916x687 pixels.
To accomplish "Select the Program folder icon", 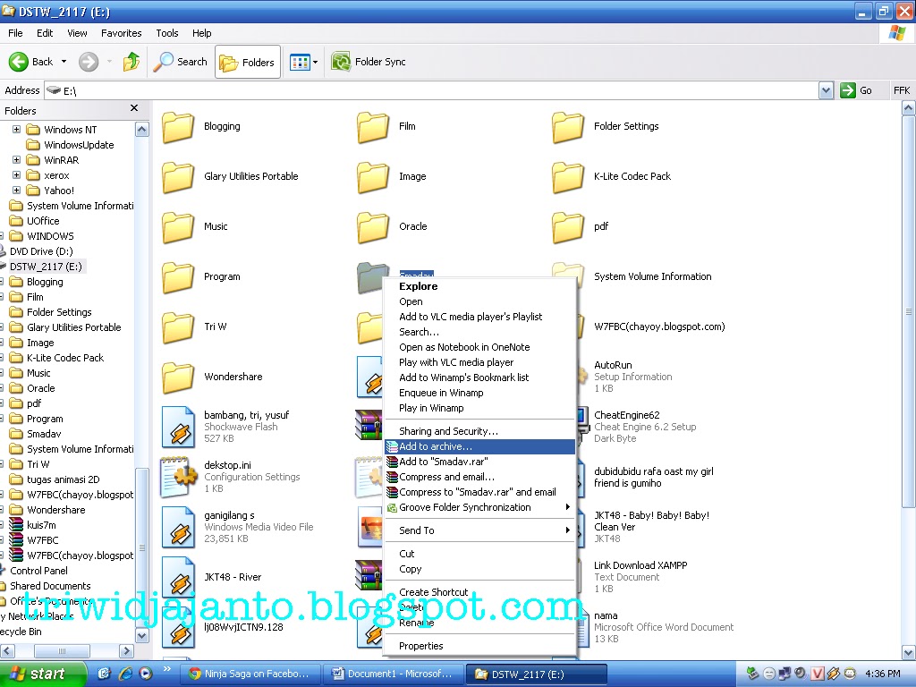I will (178, 277).
